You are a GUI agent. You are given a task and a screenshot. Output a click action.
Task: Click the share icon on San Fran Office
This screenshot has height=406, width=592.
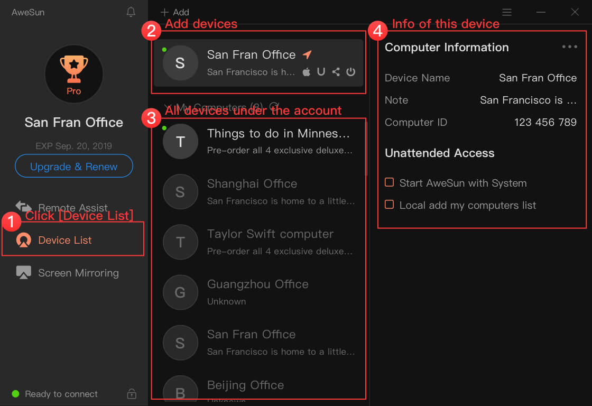[x=336, y=72]
